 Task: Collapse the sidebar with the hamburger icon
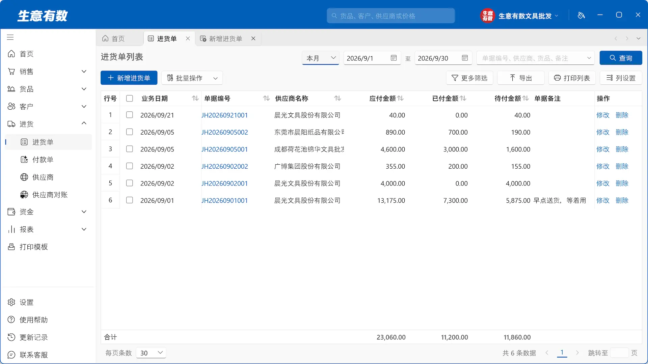(x=10, y=37)
